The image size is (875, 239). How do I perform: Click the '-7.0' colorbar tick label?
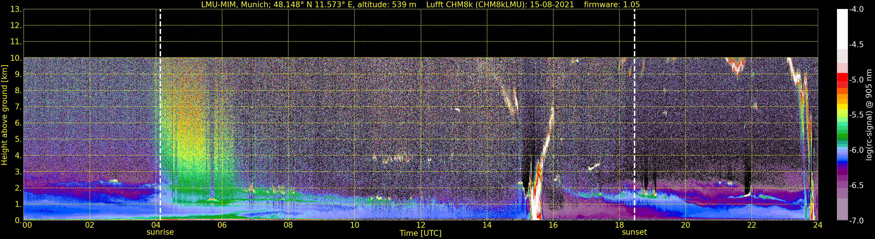(856, 221)
